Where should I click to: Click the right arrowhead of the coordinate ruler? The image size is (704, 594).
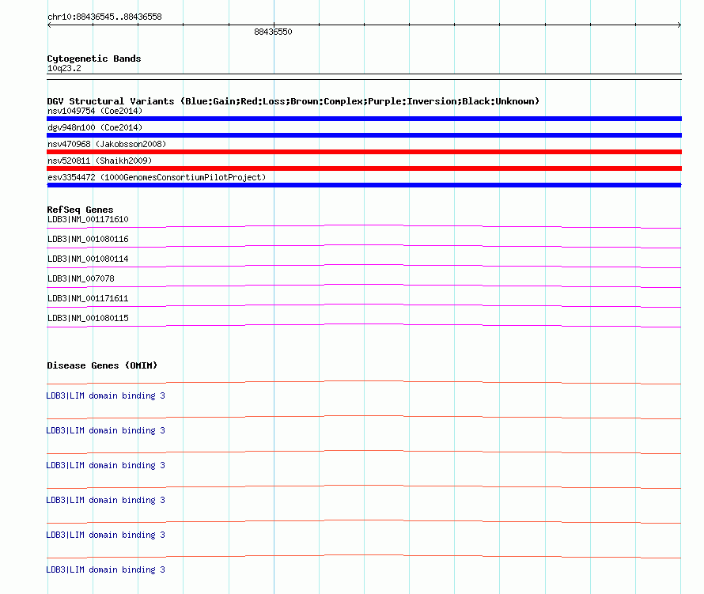[x=679, y=25]
